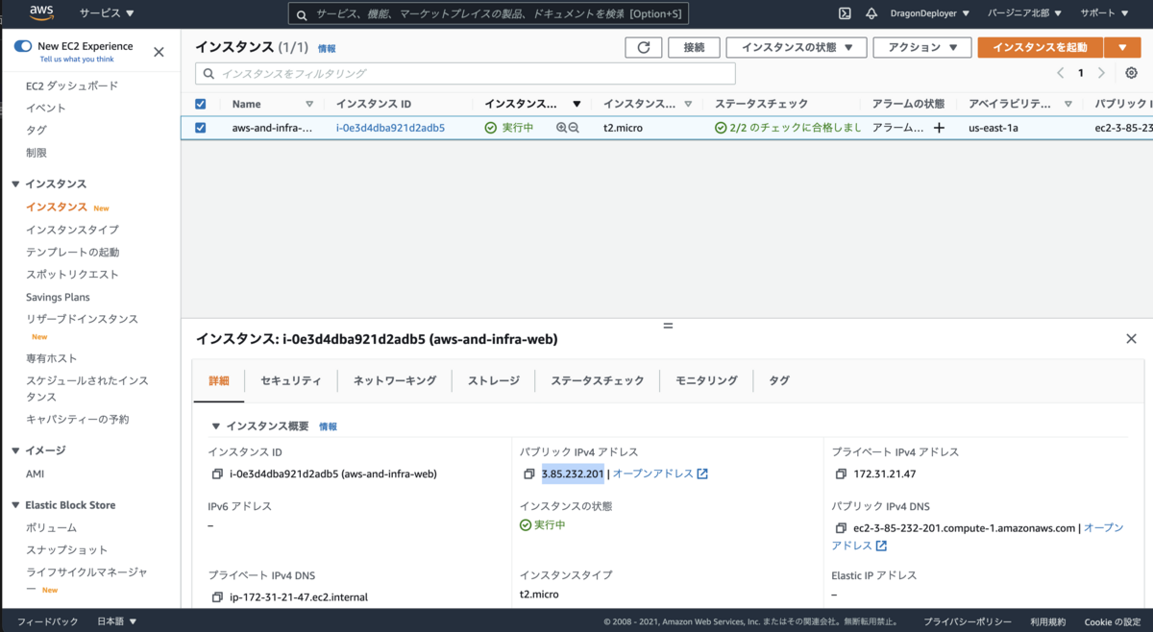1153x632 pixels.
Task: Open the サポート dropdown menu
Action: pyautogui.click(x=1103, y=13)
